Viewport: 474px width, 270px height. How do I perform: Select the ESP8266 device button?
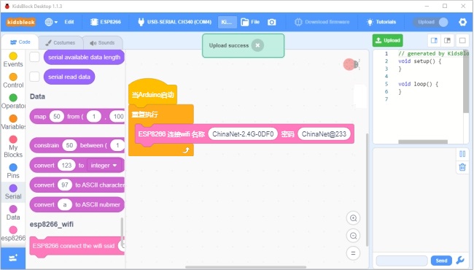(x=106, y=22)
